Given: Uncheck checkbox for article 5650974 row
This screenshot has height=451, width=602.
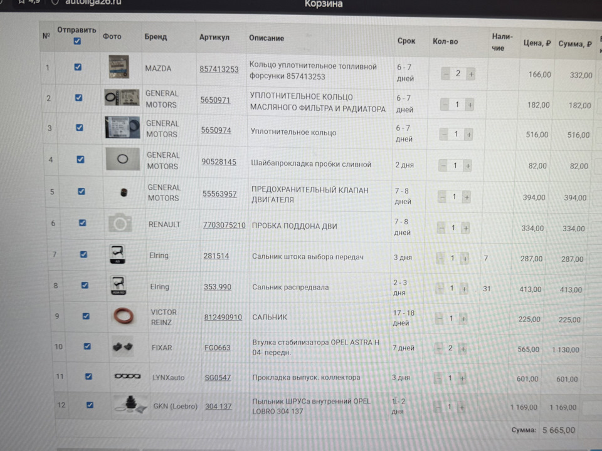Looking at the screenshot, I should tap(80, 128).
